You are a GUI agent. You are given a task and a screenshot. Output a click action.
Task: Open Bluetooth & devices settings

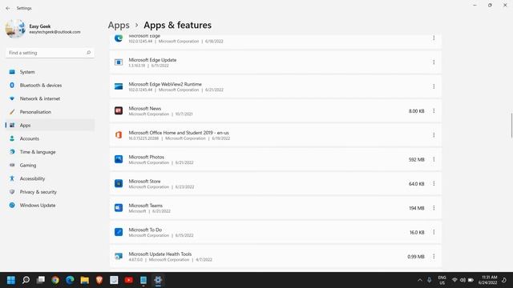pyautogui.click(x=50, y=86)
